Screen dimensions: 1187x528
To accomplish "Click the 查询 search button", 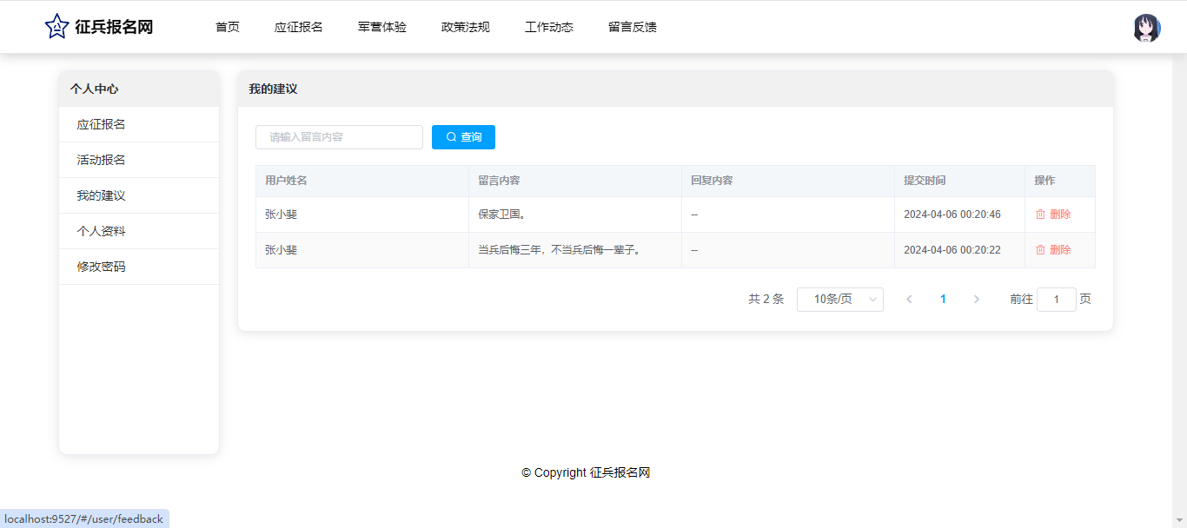I will (x=463, y=137).
